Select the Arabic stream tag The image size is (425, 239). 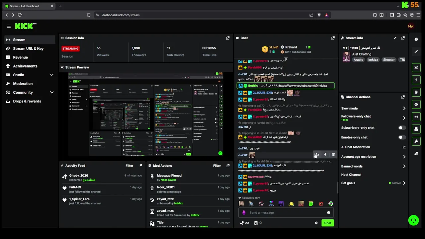point(358,60)
